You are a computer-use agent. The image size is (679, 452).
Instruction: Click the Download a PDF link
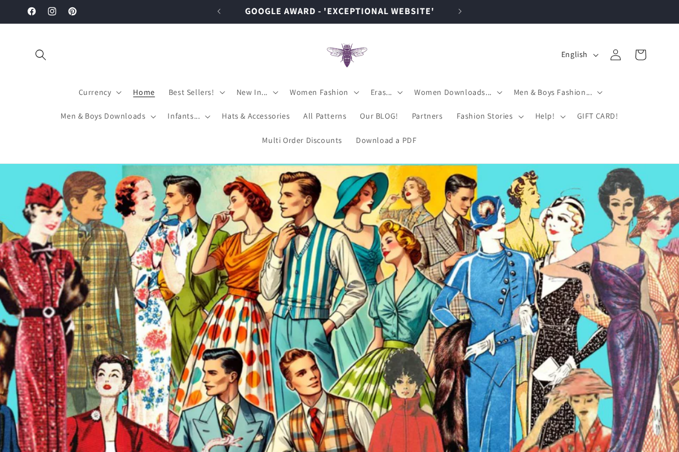point(386,140)
